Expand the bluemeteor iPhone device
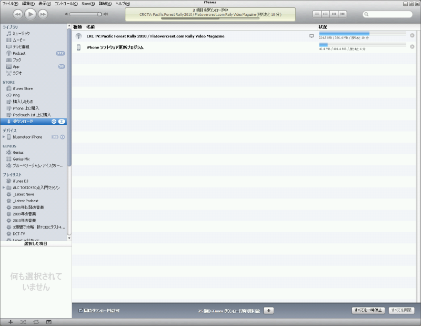 4,137
